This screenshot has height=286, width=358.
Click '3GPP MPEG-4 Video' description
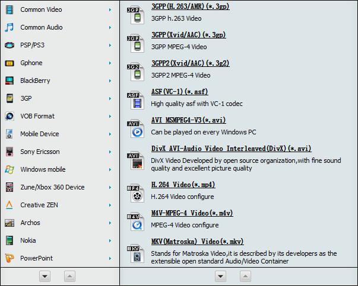coord(179,47)
